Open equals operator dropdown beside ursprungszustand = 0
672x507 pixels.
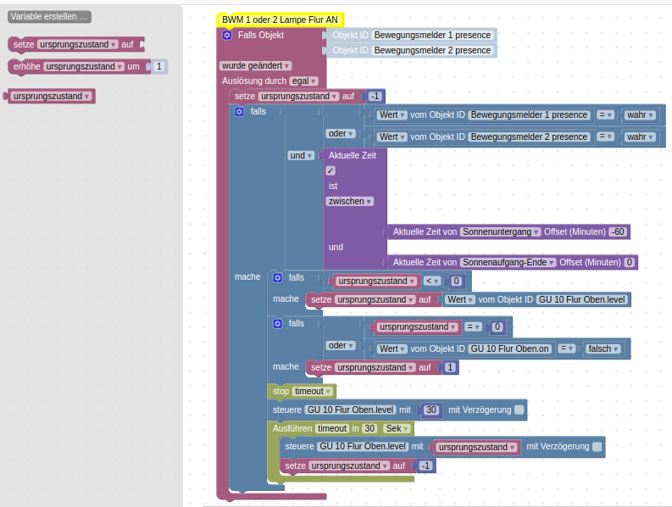(x=473, y=327)
